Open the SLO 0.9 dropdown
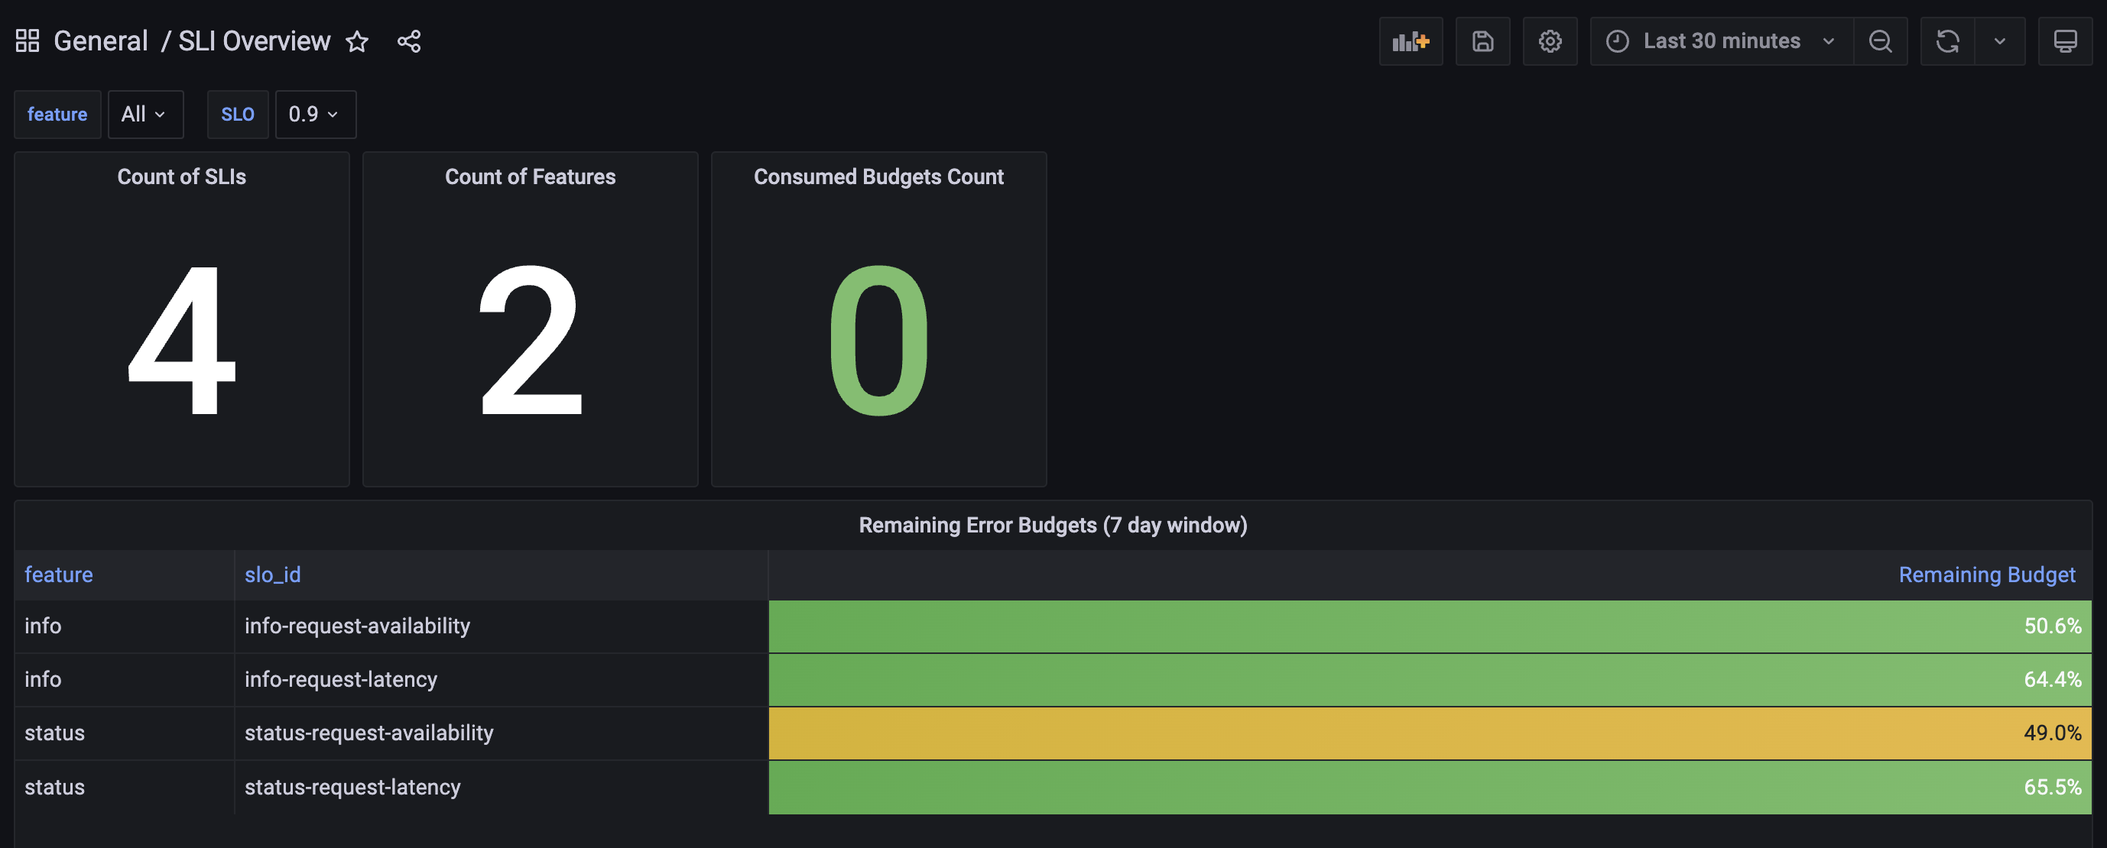Image resolution: width=2107 pixels, height=848 pixels. 314,115
